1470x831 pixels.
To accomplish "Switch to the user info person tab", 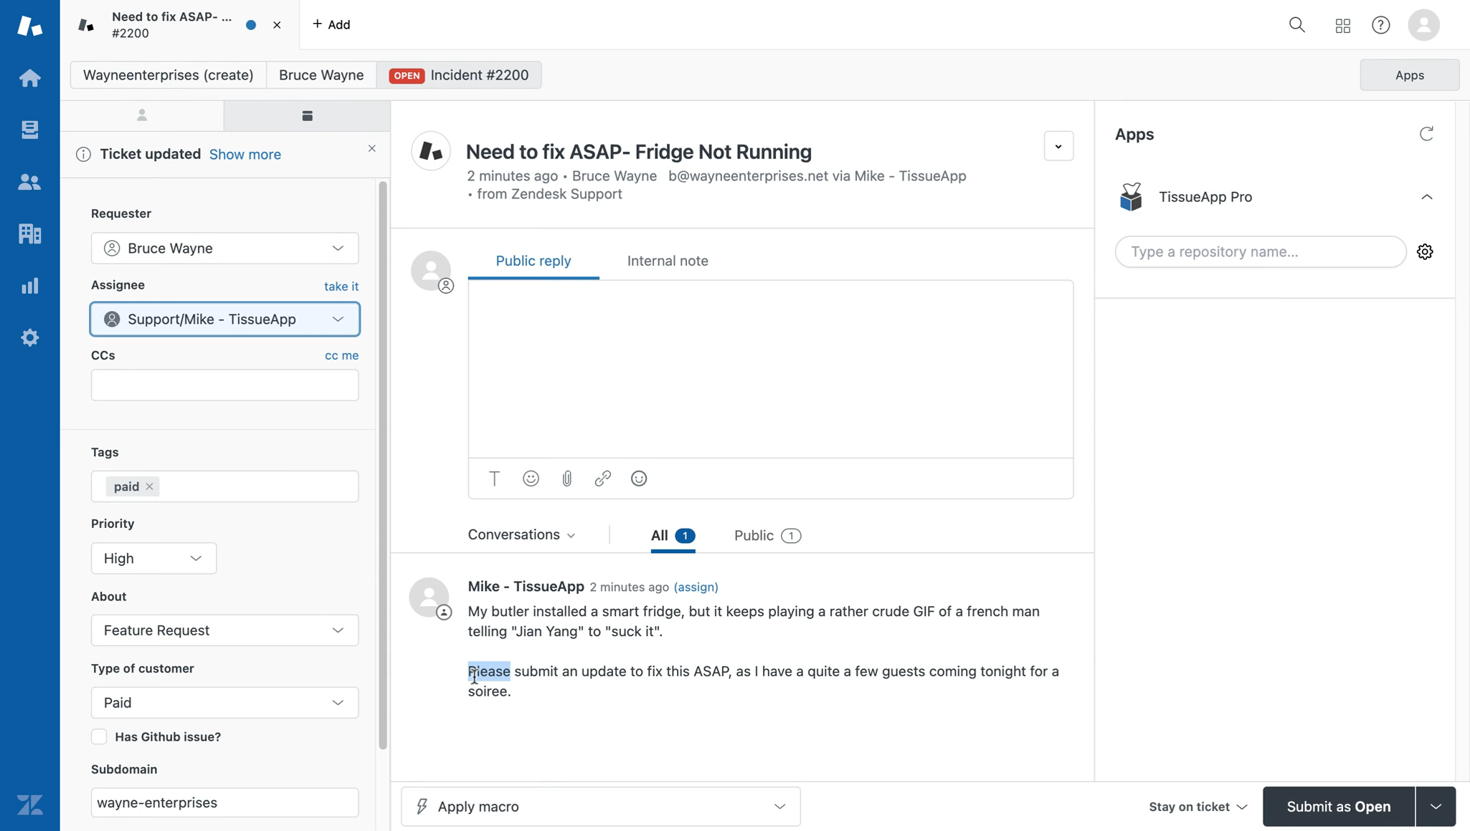I will coord(142,115).
